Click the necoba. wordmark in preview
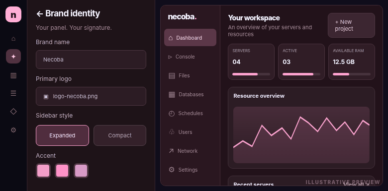Viewport: 388px width, 191px height. [182, 17]
